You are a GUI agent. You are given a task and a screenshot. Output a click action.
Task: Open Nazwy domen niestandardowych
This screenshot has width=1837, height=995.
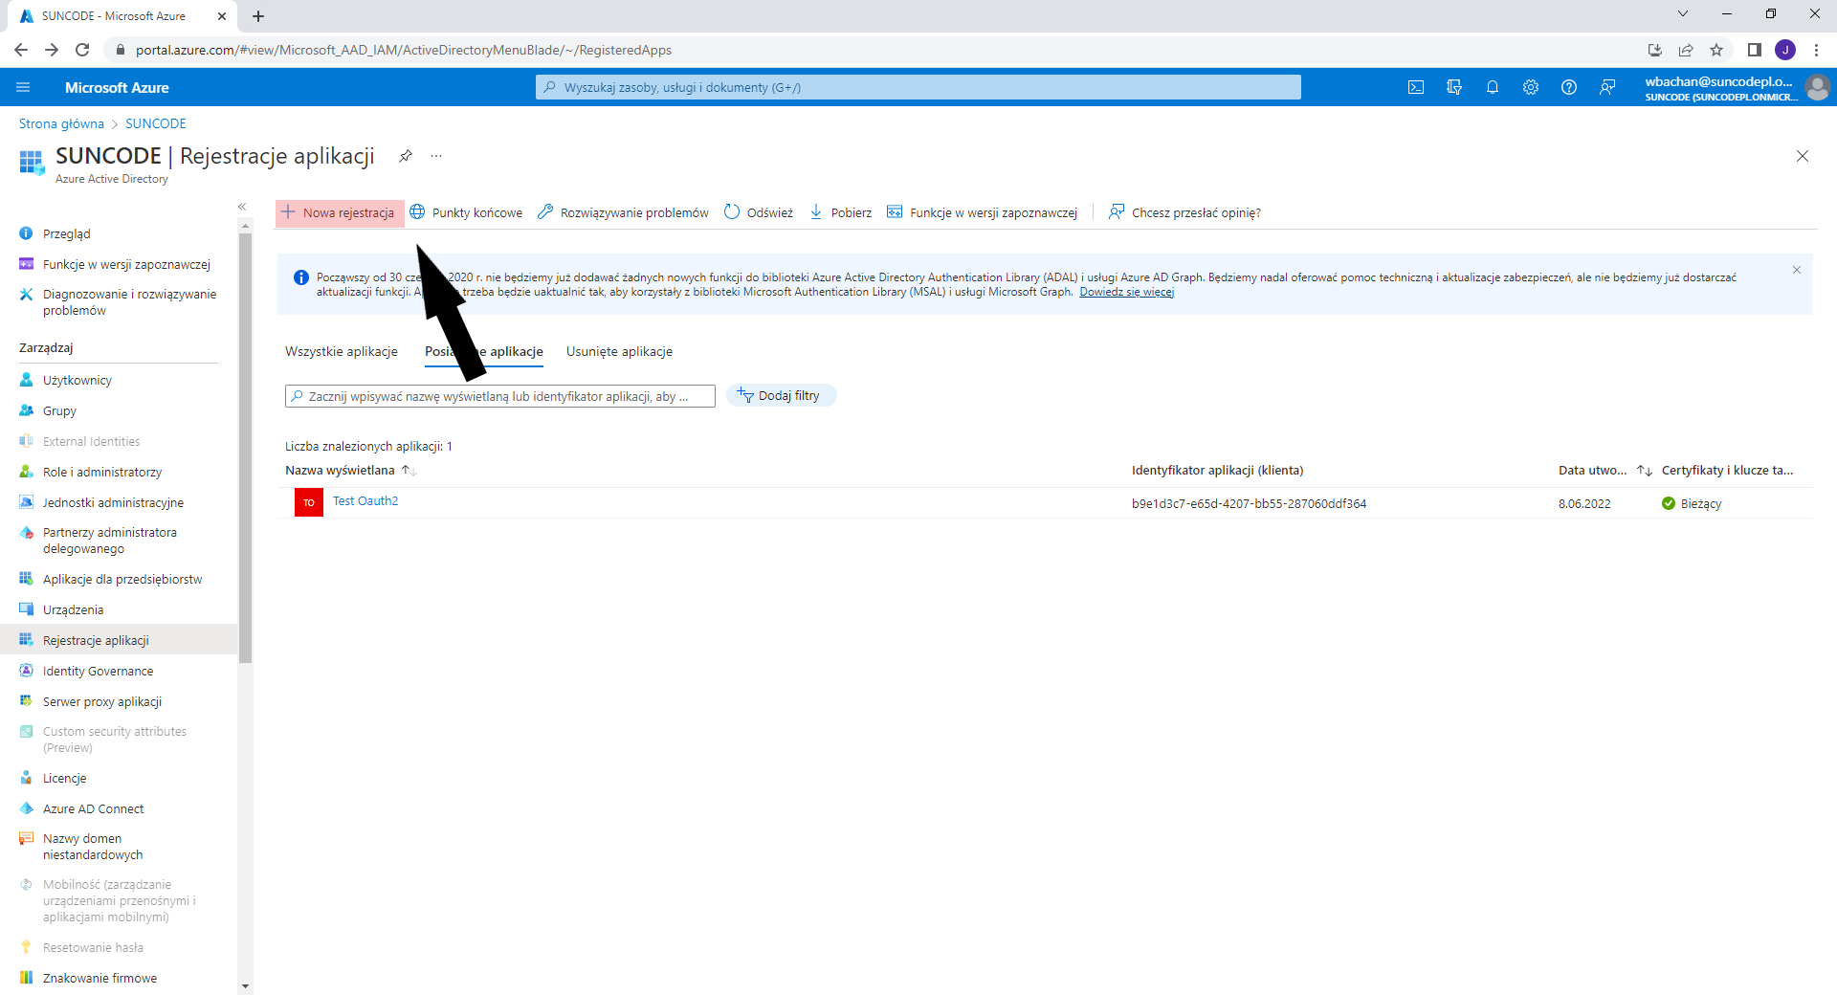point(93,847)
